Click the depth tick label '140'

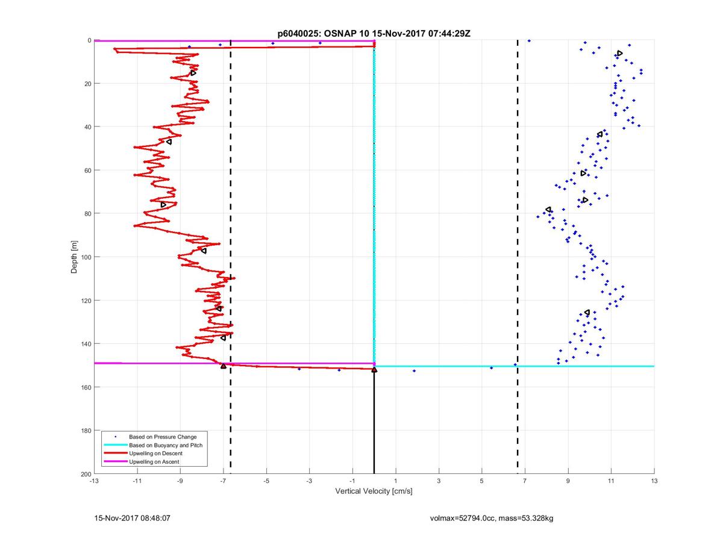[86, 344]
